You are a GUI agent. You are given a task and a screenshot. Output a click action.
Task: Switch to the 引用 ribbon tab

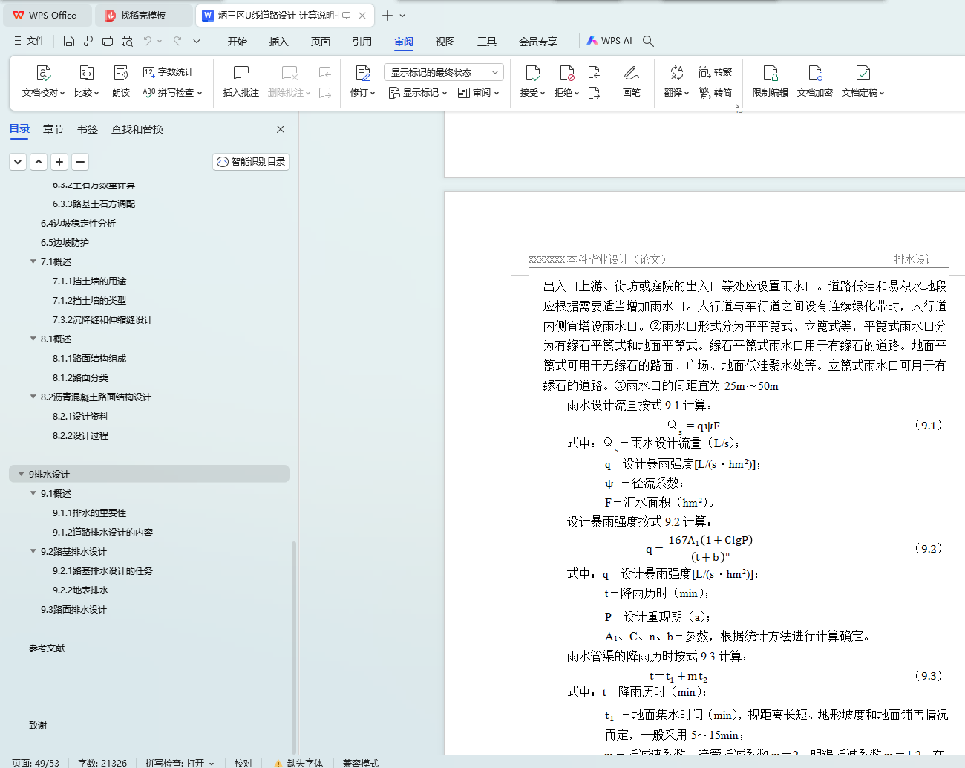[x=362, y=42]
